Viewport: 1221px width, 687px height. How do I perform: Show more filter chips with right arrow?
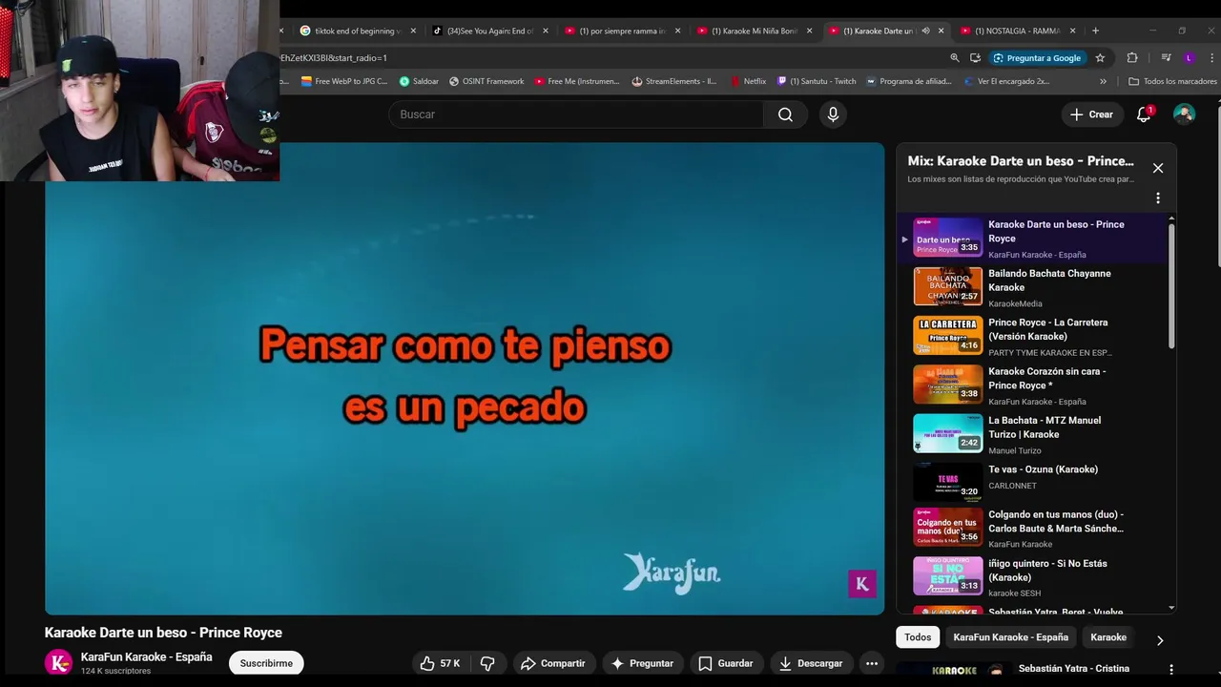click(1160, 640)
